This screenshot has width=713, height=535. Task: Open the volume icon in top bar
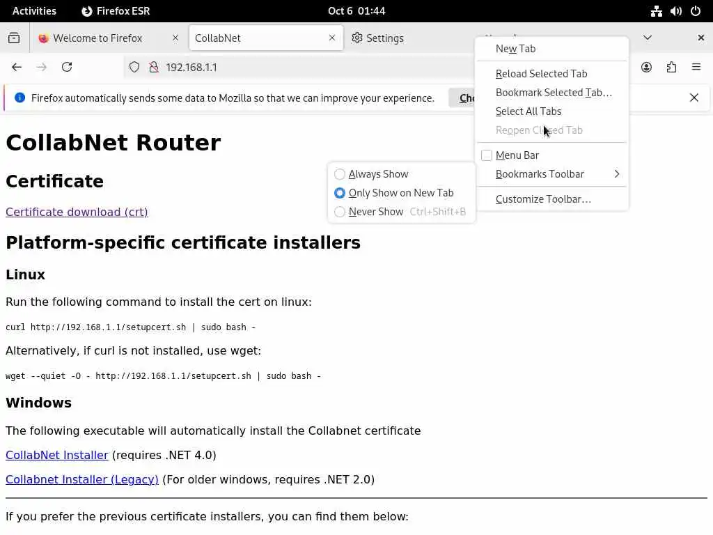pyautogui.click(x=675, y=11)
